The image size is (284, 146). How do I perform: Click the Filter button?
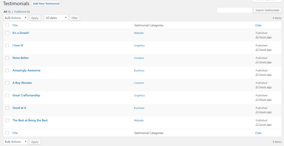75,18
